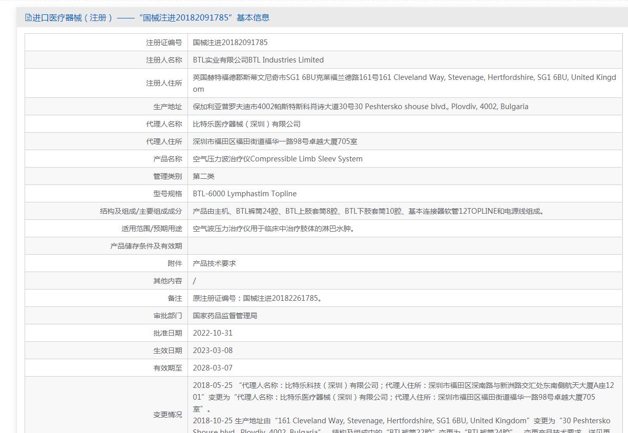This screenshot has width=628, height=433.
Task: Click the empty 产品储存条件及有效期 value cell
Action: point(404,246)
